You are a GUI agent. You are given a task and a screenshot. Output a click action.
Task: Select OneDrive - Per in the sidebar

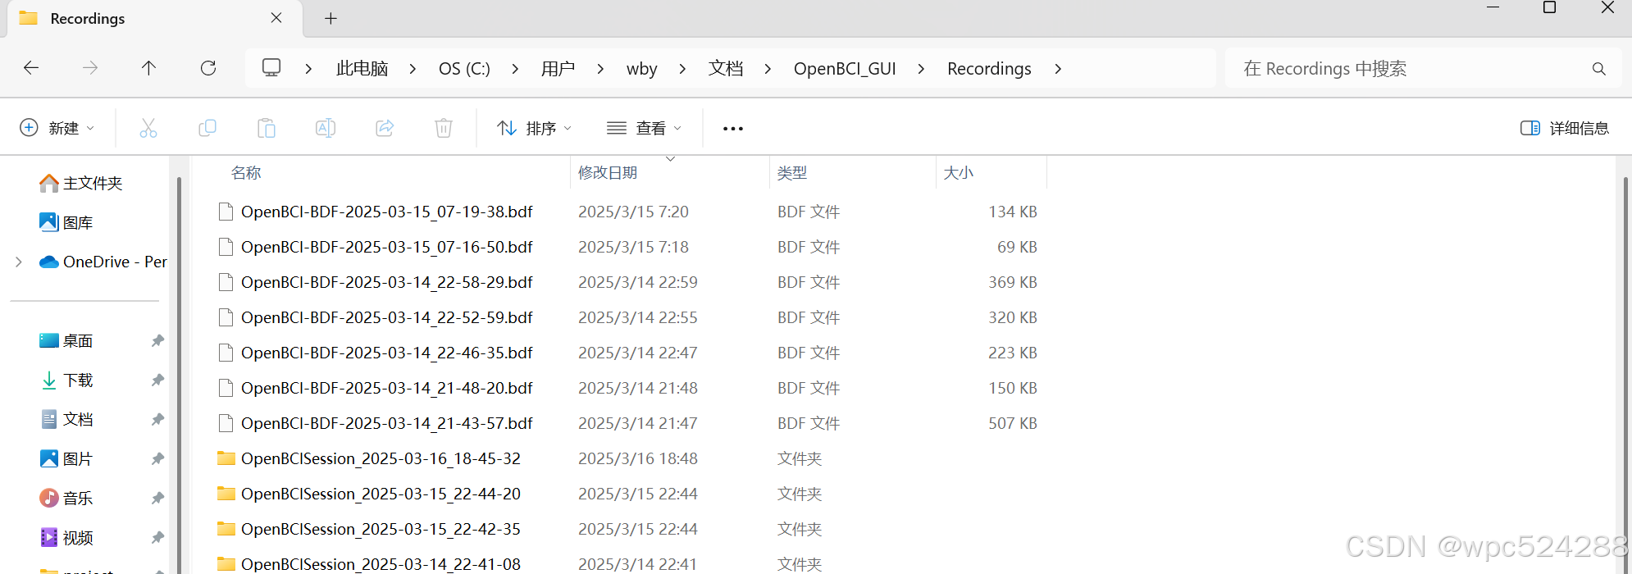pos(103,262)
